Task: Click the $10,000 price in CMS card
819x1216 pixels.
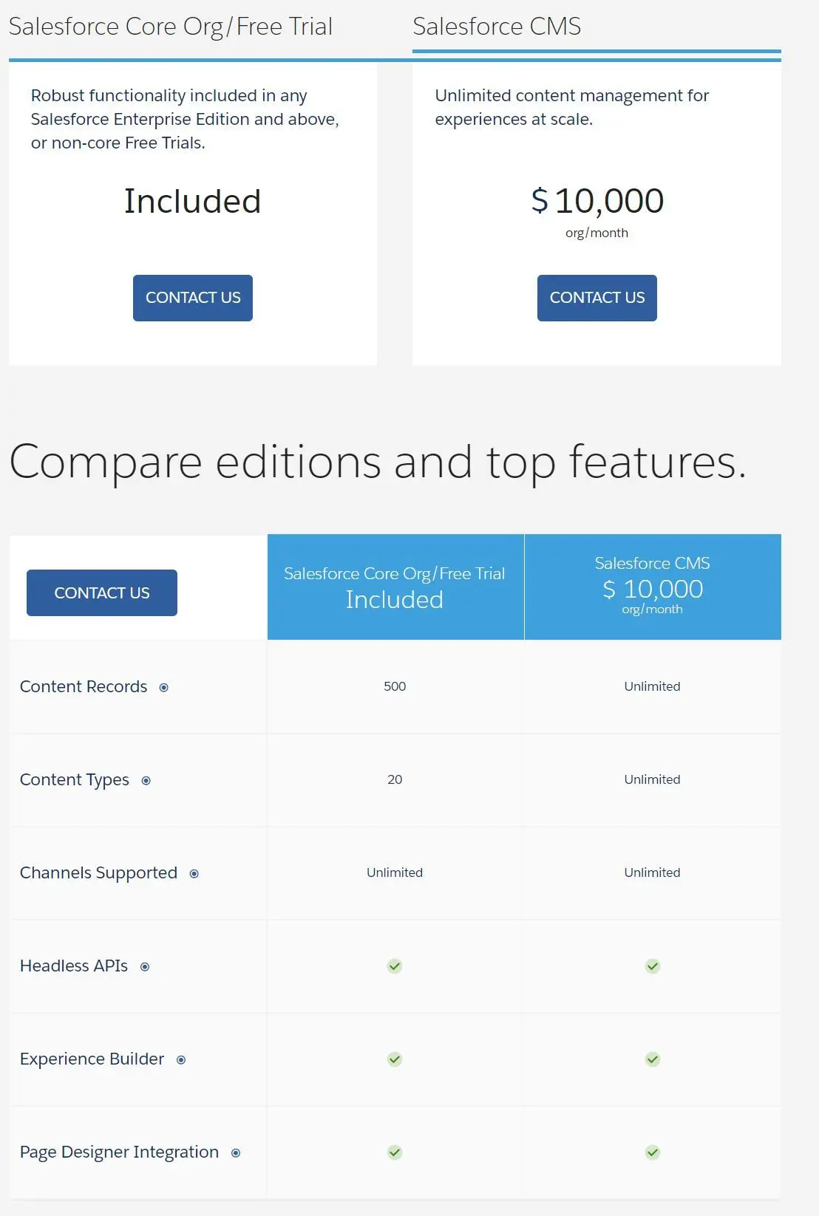Action: (x=597, y=201)
